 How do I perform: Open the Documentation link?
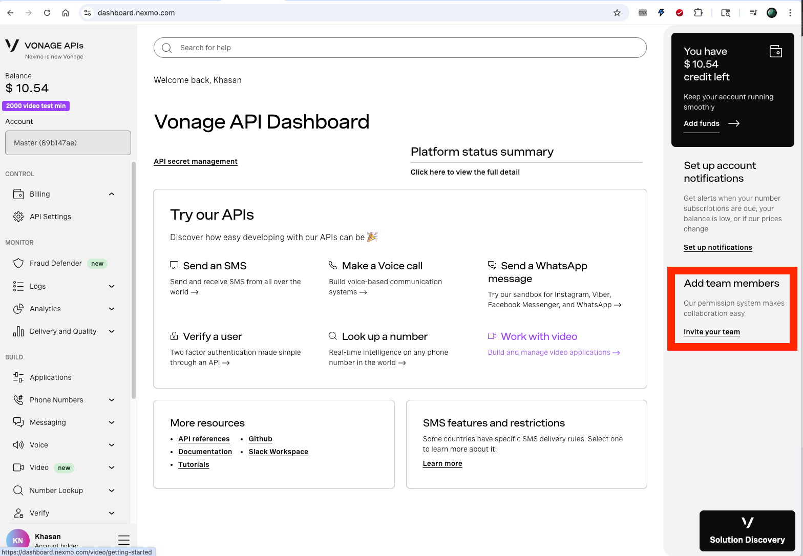point(205,452)
